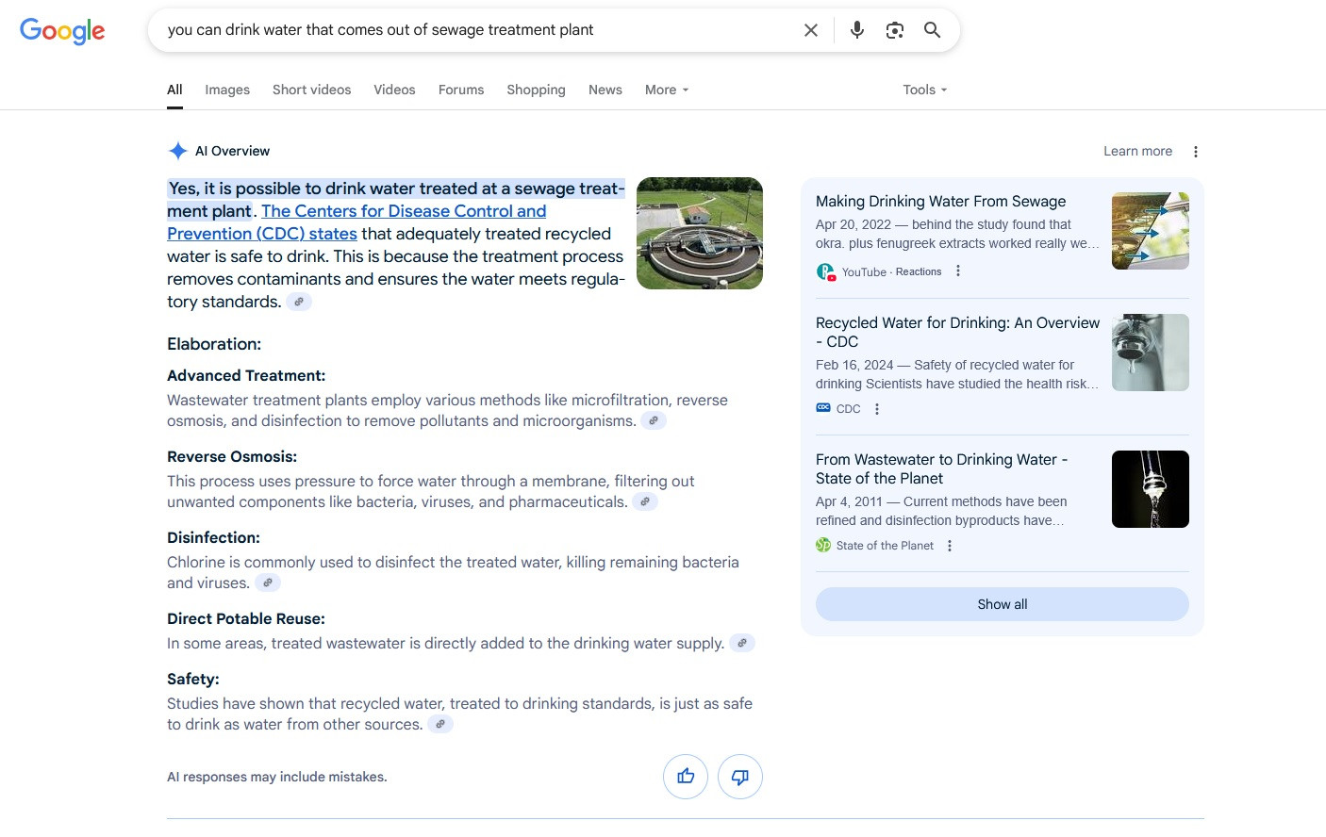
Task: Open options for State of the Planet result
Action: [950, 546]
